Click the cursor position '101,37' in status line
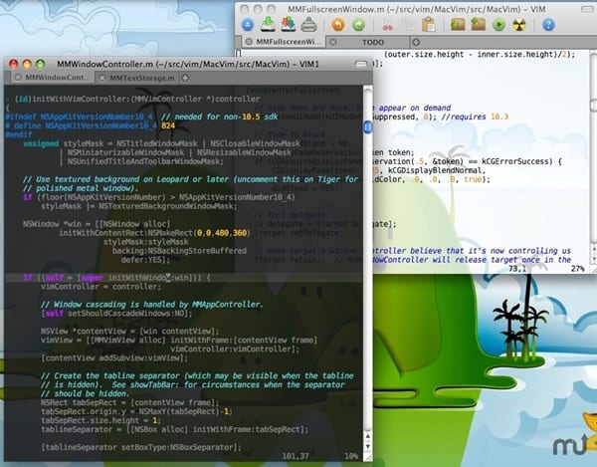 pyautogui.click(x=296, y=456)
